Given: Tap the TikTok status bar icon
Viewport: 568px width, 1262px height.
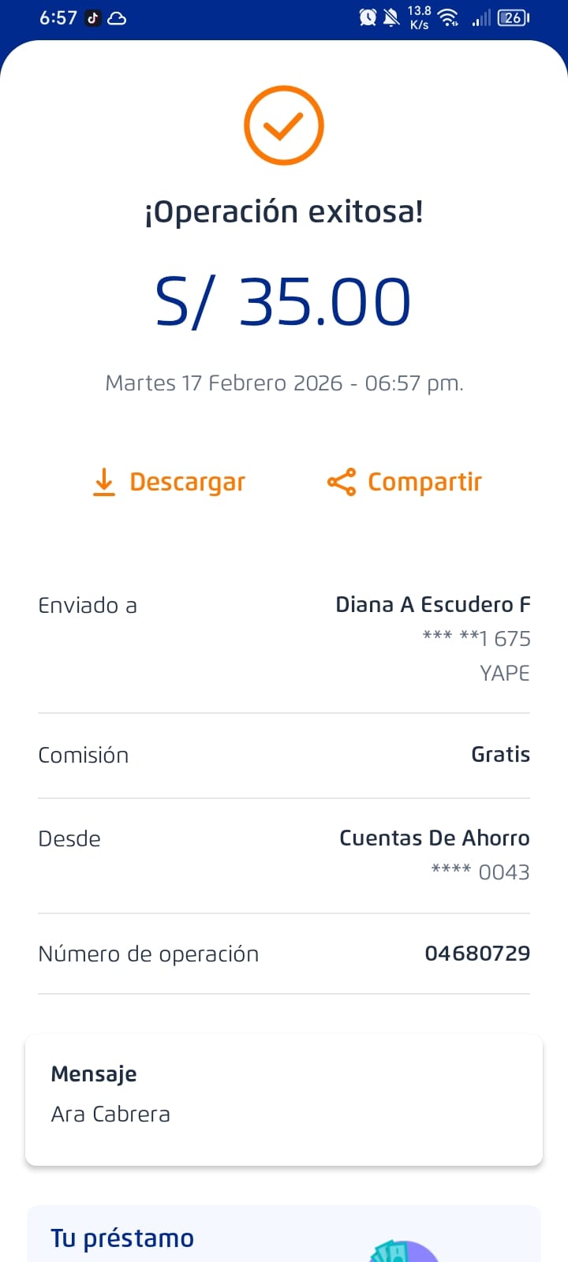Looking at the screenshot, I should 93,18.
